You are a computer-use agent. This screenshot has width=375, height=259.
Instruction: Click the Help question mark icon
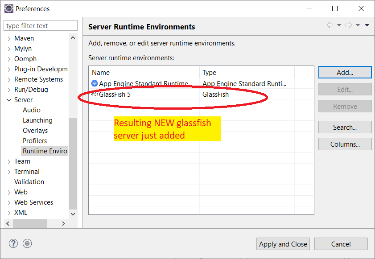click(x=13, y=243)
